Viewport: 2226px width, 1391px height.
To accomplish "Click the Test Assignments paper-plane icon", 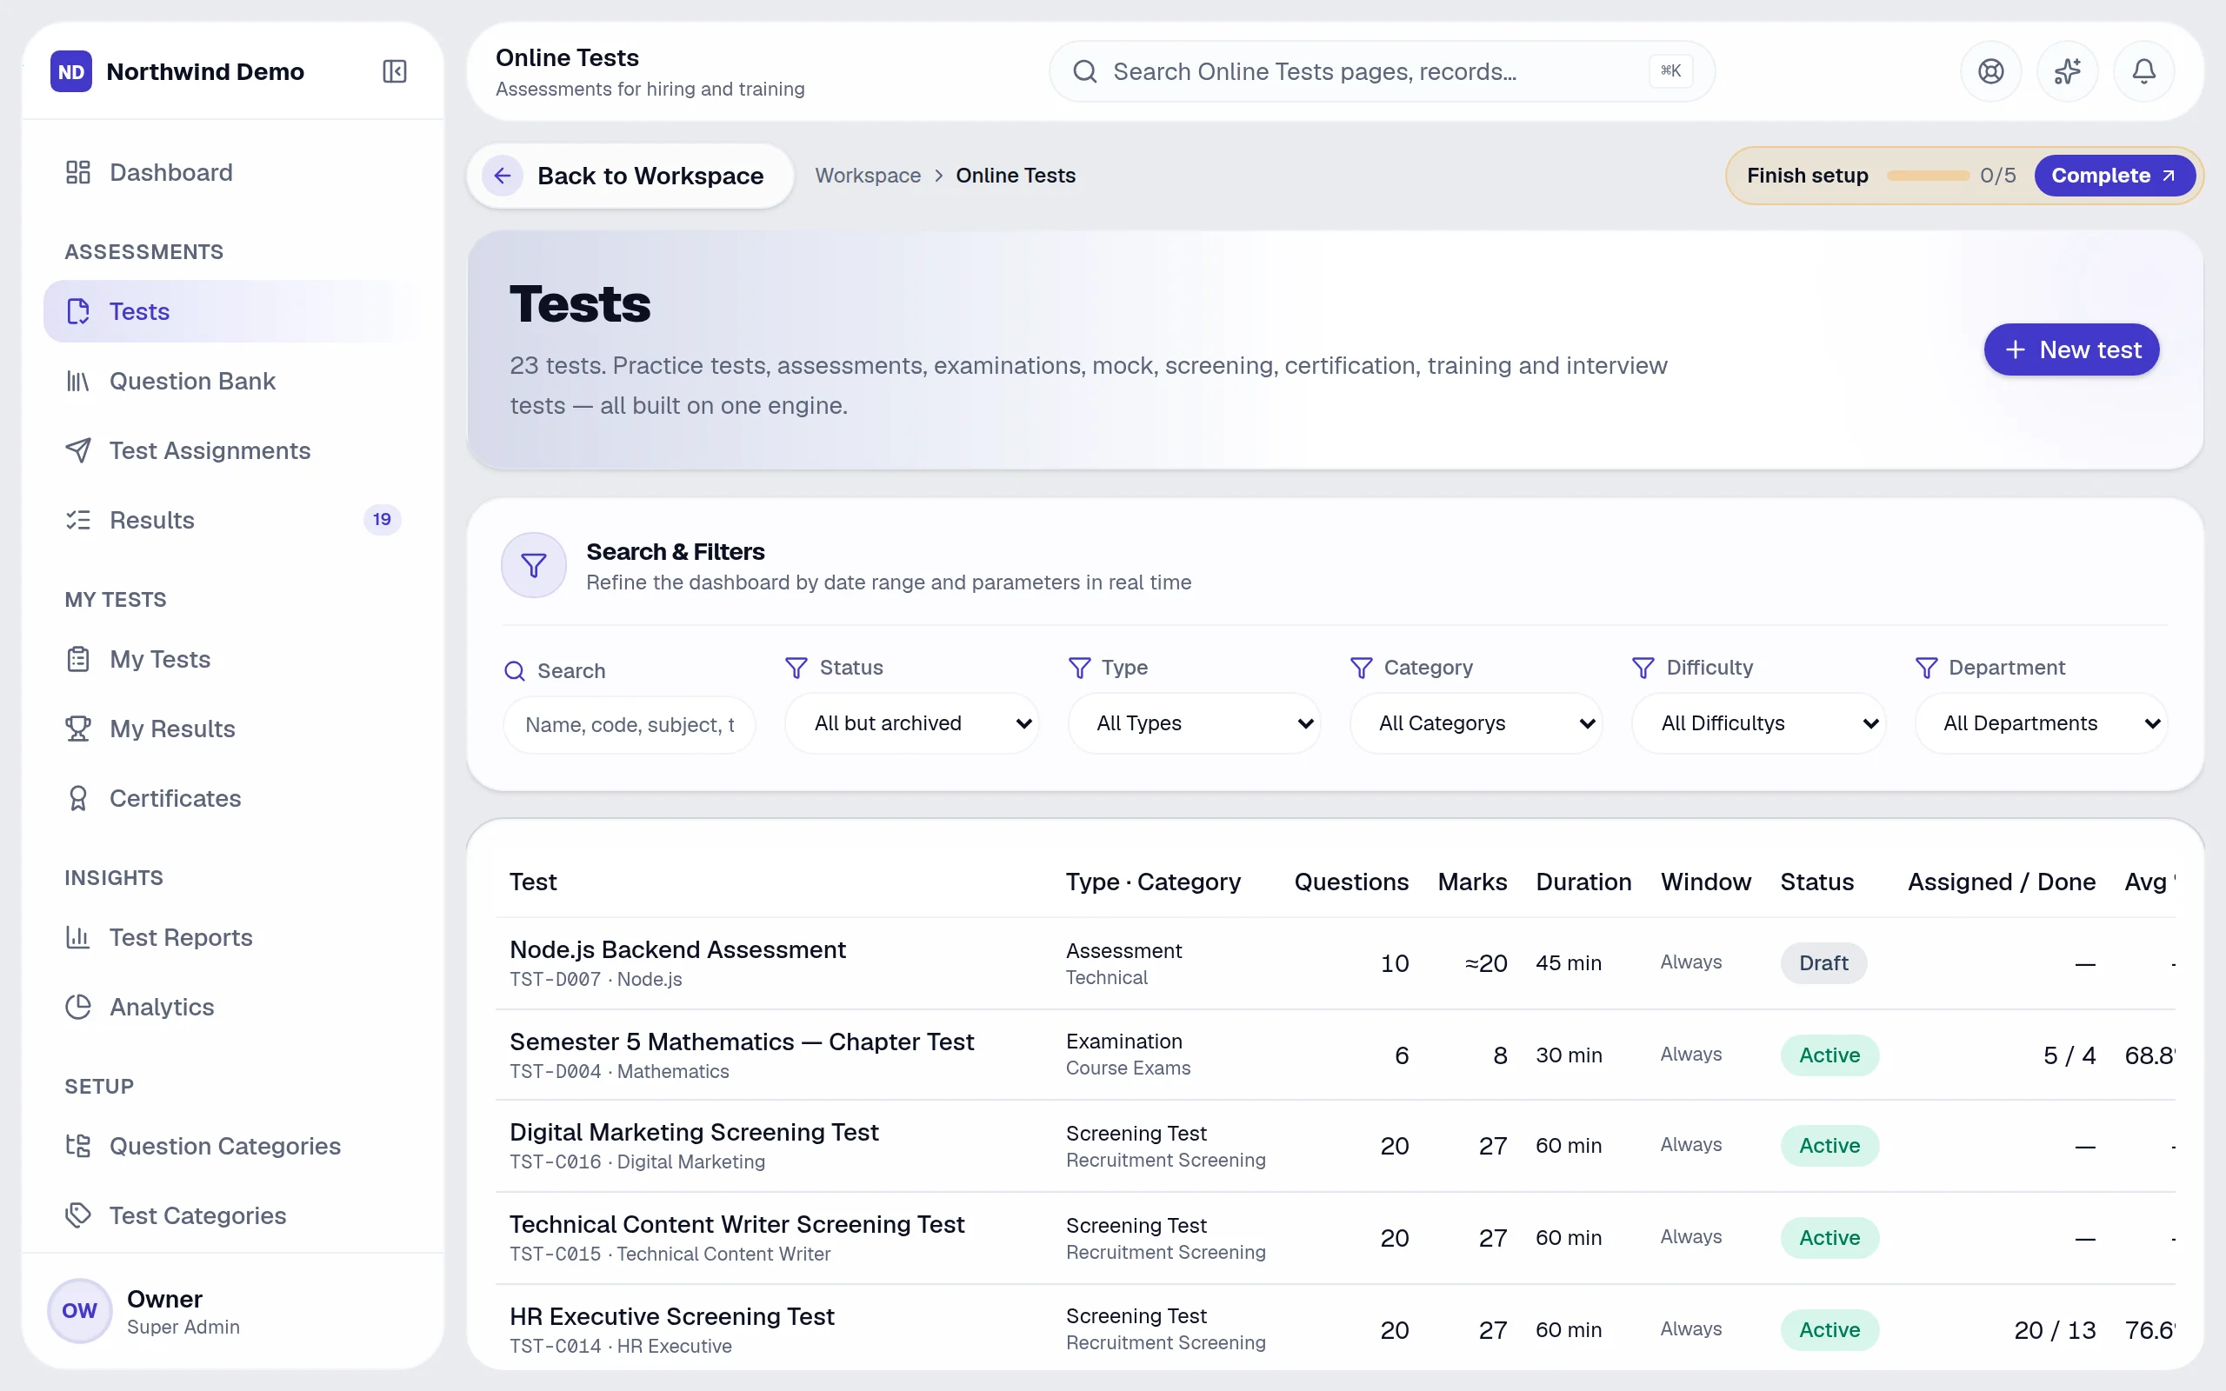I will 78,451.
